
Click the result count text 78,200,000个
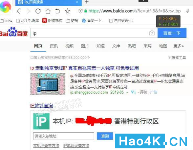pyautogui.click(x=79, y=57)
